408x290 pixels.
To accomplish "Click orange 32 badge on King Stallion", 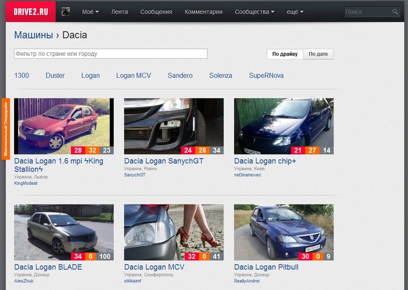I will click(x=92, y=150).
